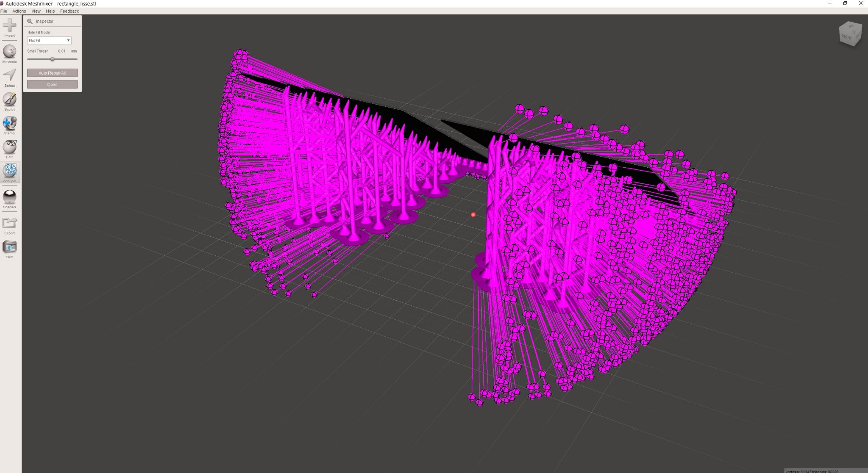Image resolution: width=868 pixels, height=473 pixels.
Task: Expand the Hole Fill Mode dropdown
Action: pos(49,40)
